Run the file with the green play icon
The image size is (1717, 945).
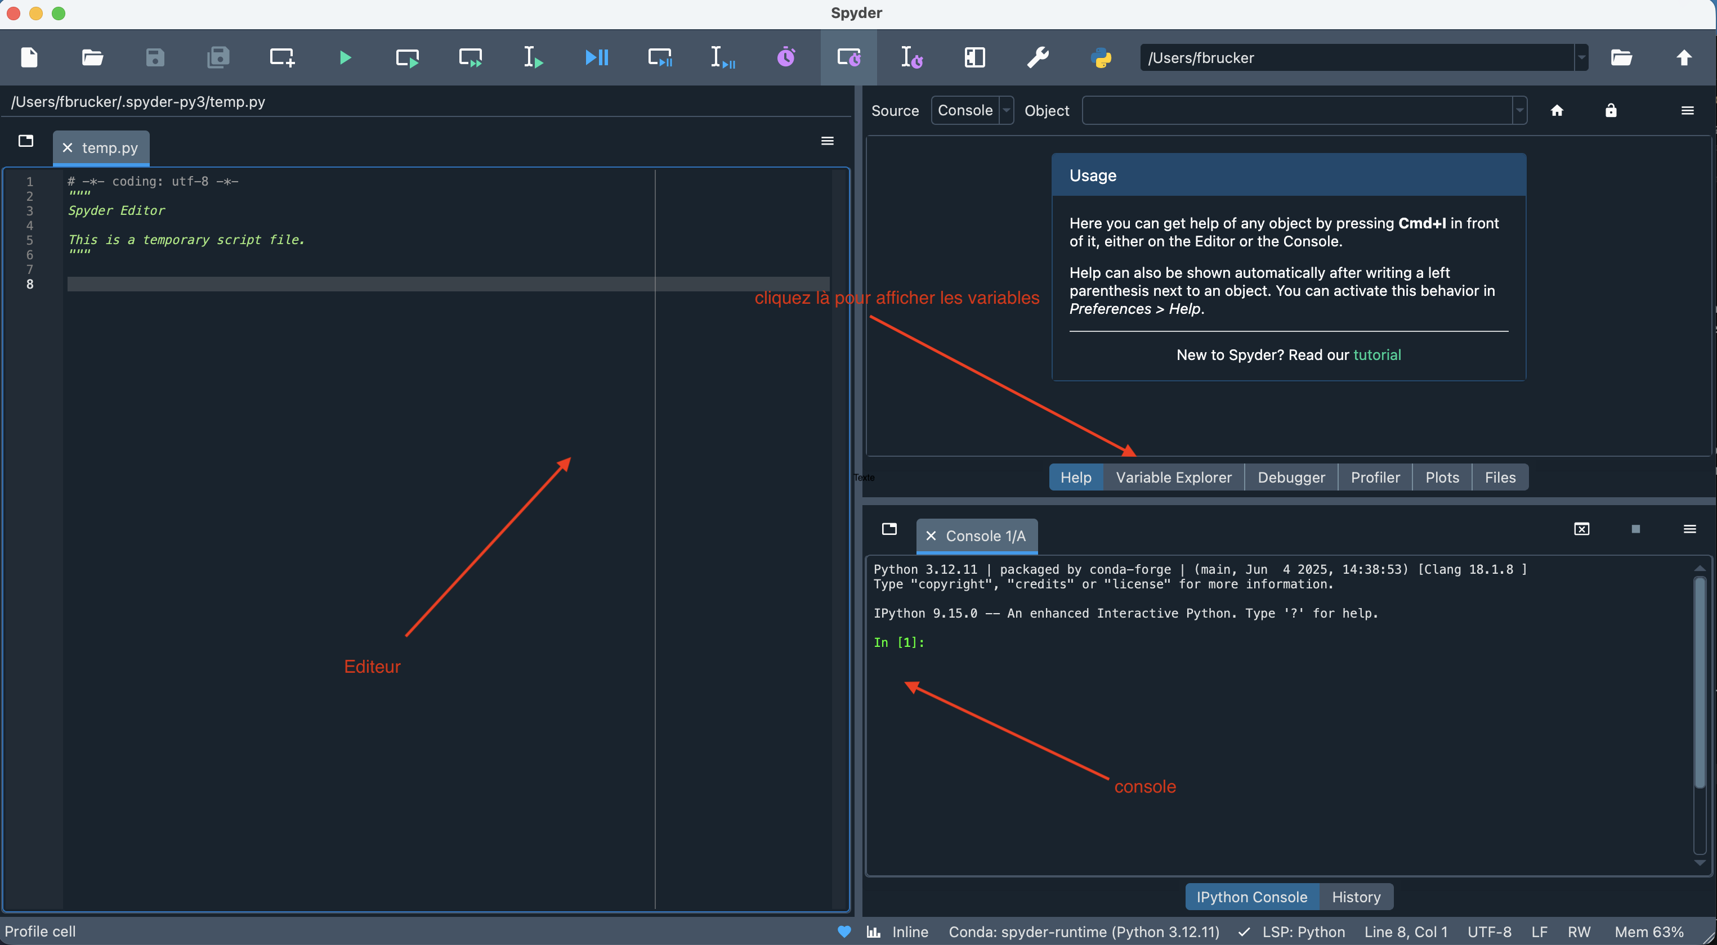(345, 57)
